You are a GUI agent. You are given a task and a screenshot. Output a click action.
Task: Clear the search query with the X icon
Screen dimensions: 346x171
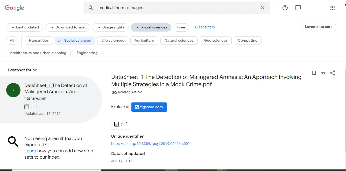pos(262,8)
